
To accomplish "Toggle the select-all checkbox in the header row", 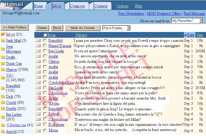I will pos(45,35).
